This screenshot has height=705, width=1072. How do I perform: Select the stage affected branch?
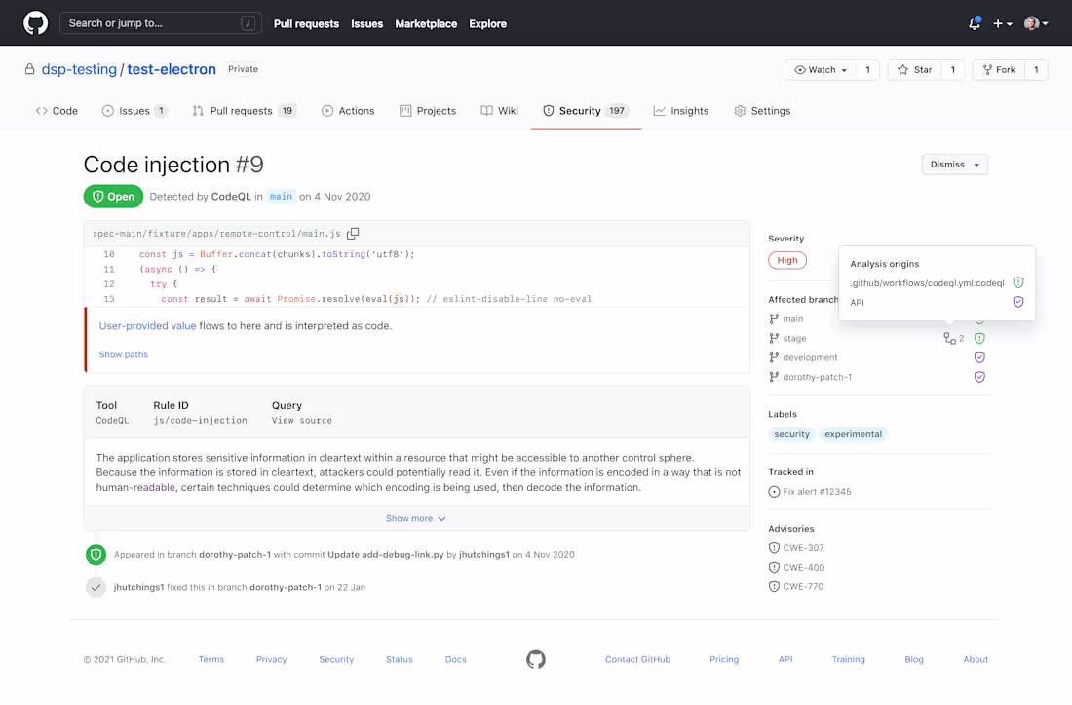pos(787,338)
